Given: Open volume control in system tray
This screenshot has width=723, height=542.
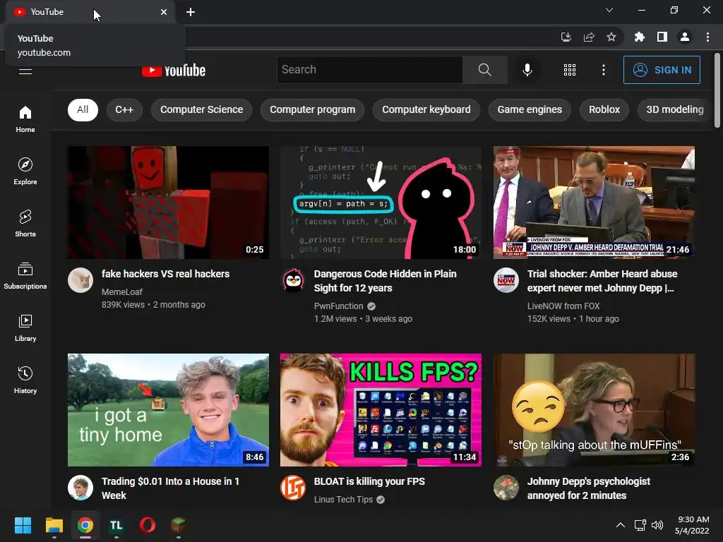Looking at the screenshot, I should tap(657, 525).
